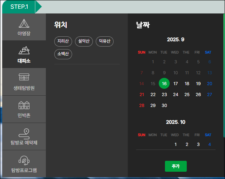Open the 생태탐방원 building icon
The image size is (225, 179).
[24, 77]
